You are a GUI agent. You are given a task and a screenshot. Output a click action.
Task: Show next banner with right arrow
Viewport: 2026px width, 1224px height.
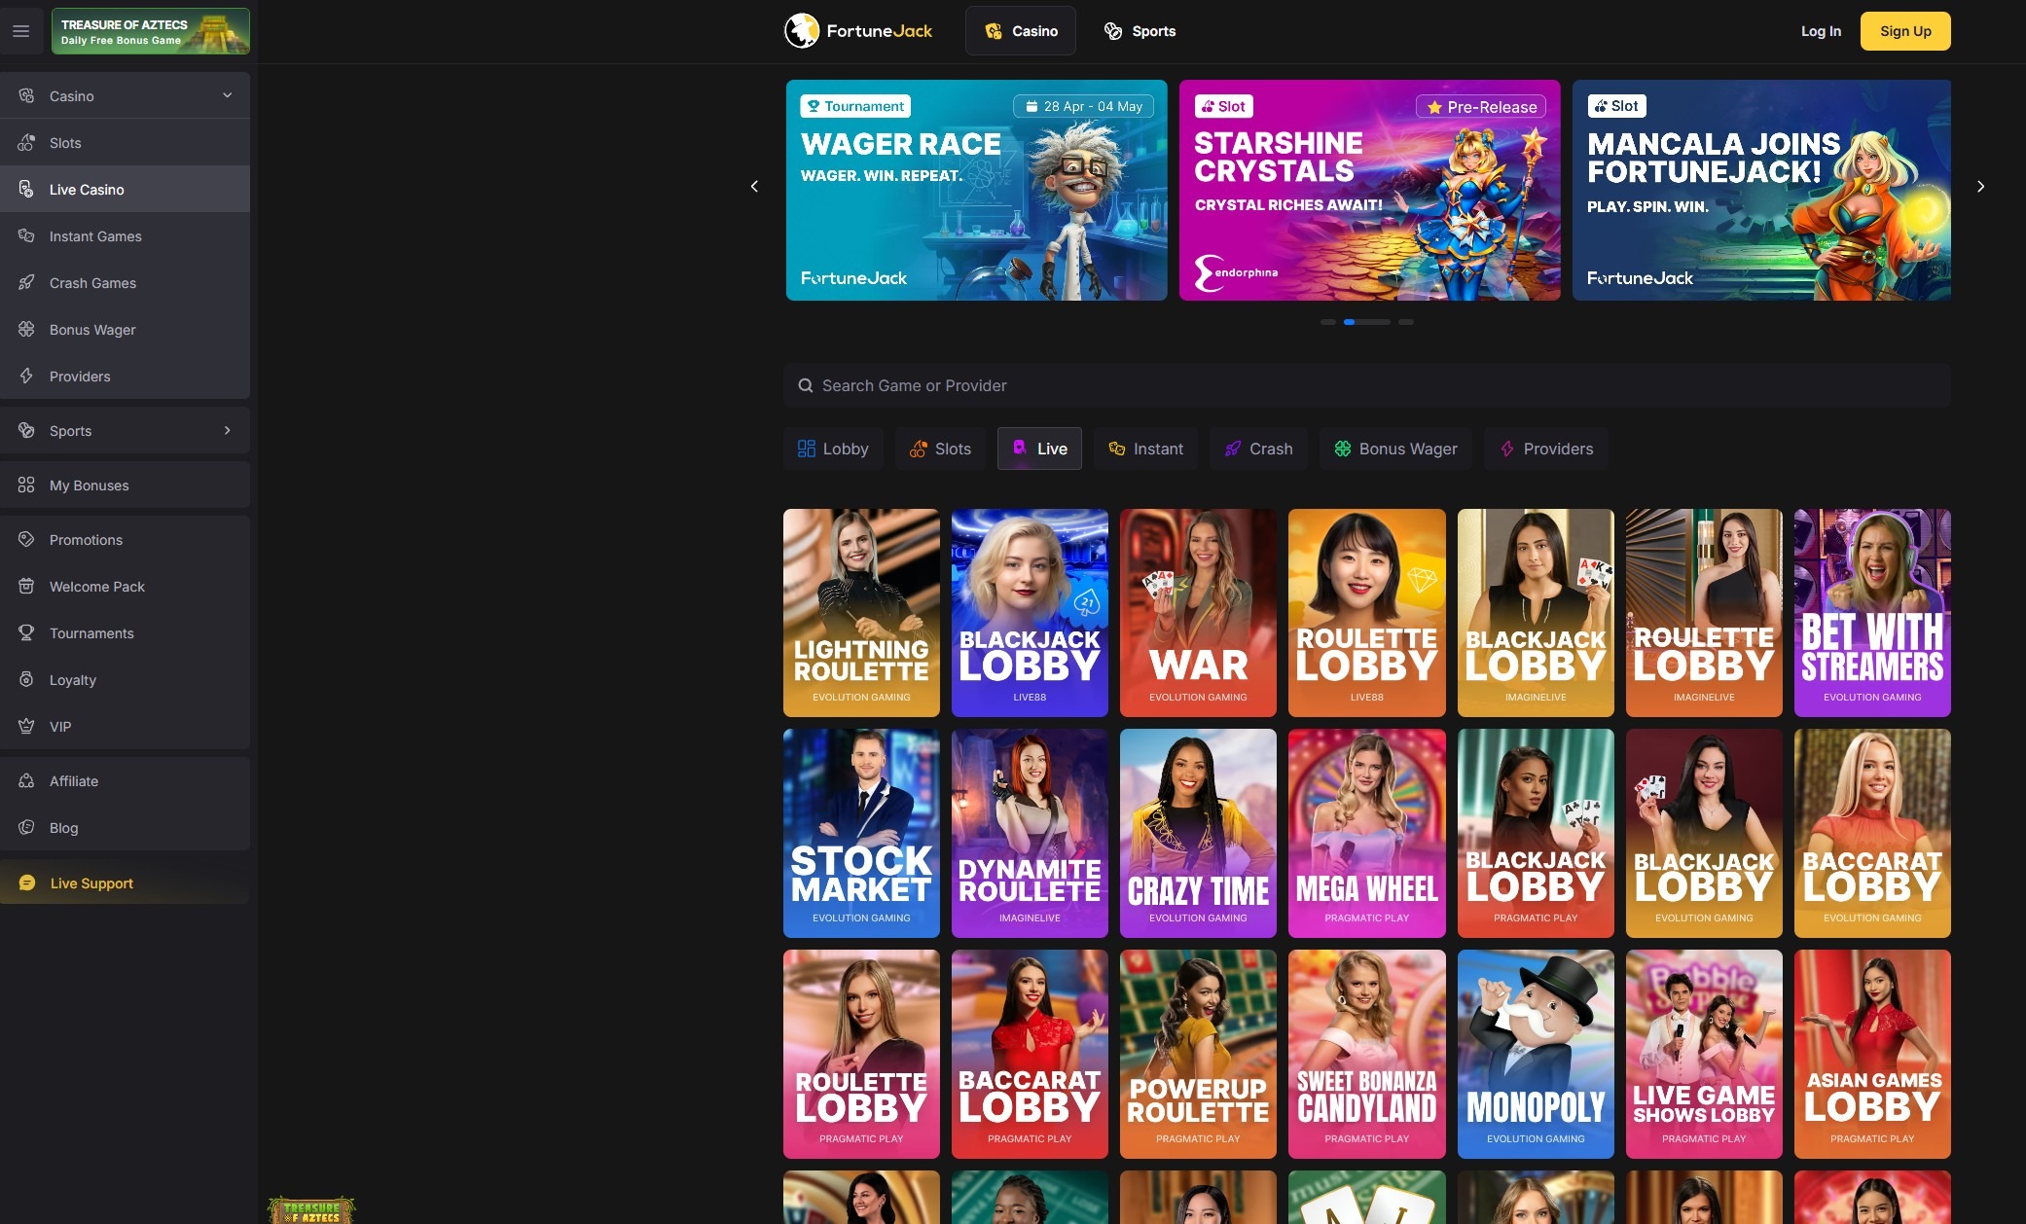[x=1980, y=187]
